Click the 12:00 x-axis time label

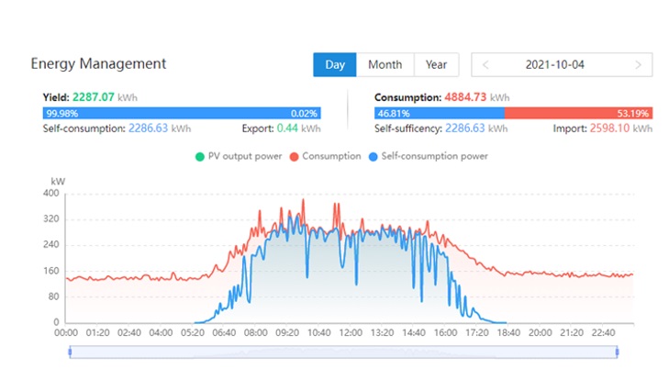(351, 332)
